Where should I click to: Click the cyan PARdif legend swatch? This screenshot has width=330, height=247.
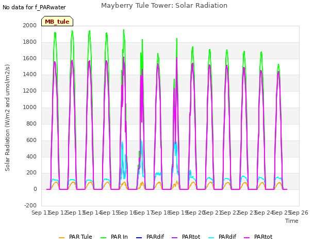211,238
